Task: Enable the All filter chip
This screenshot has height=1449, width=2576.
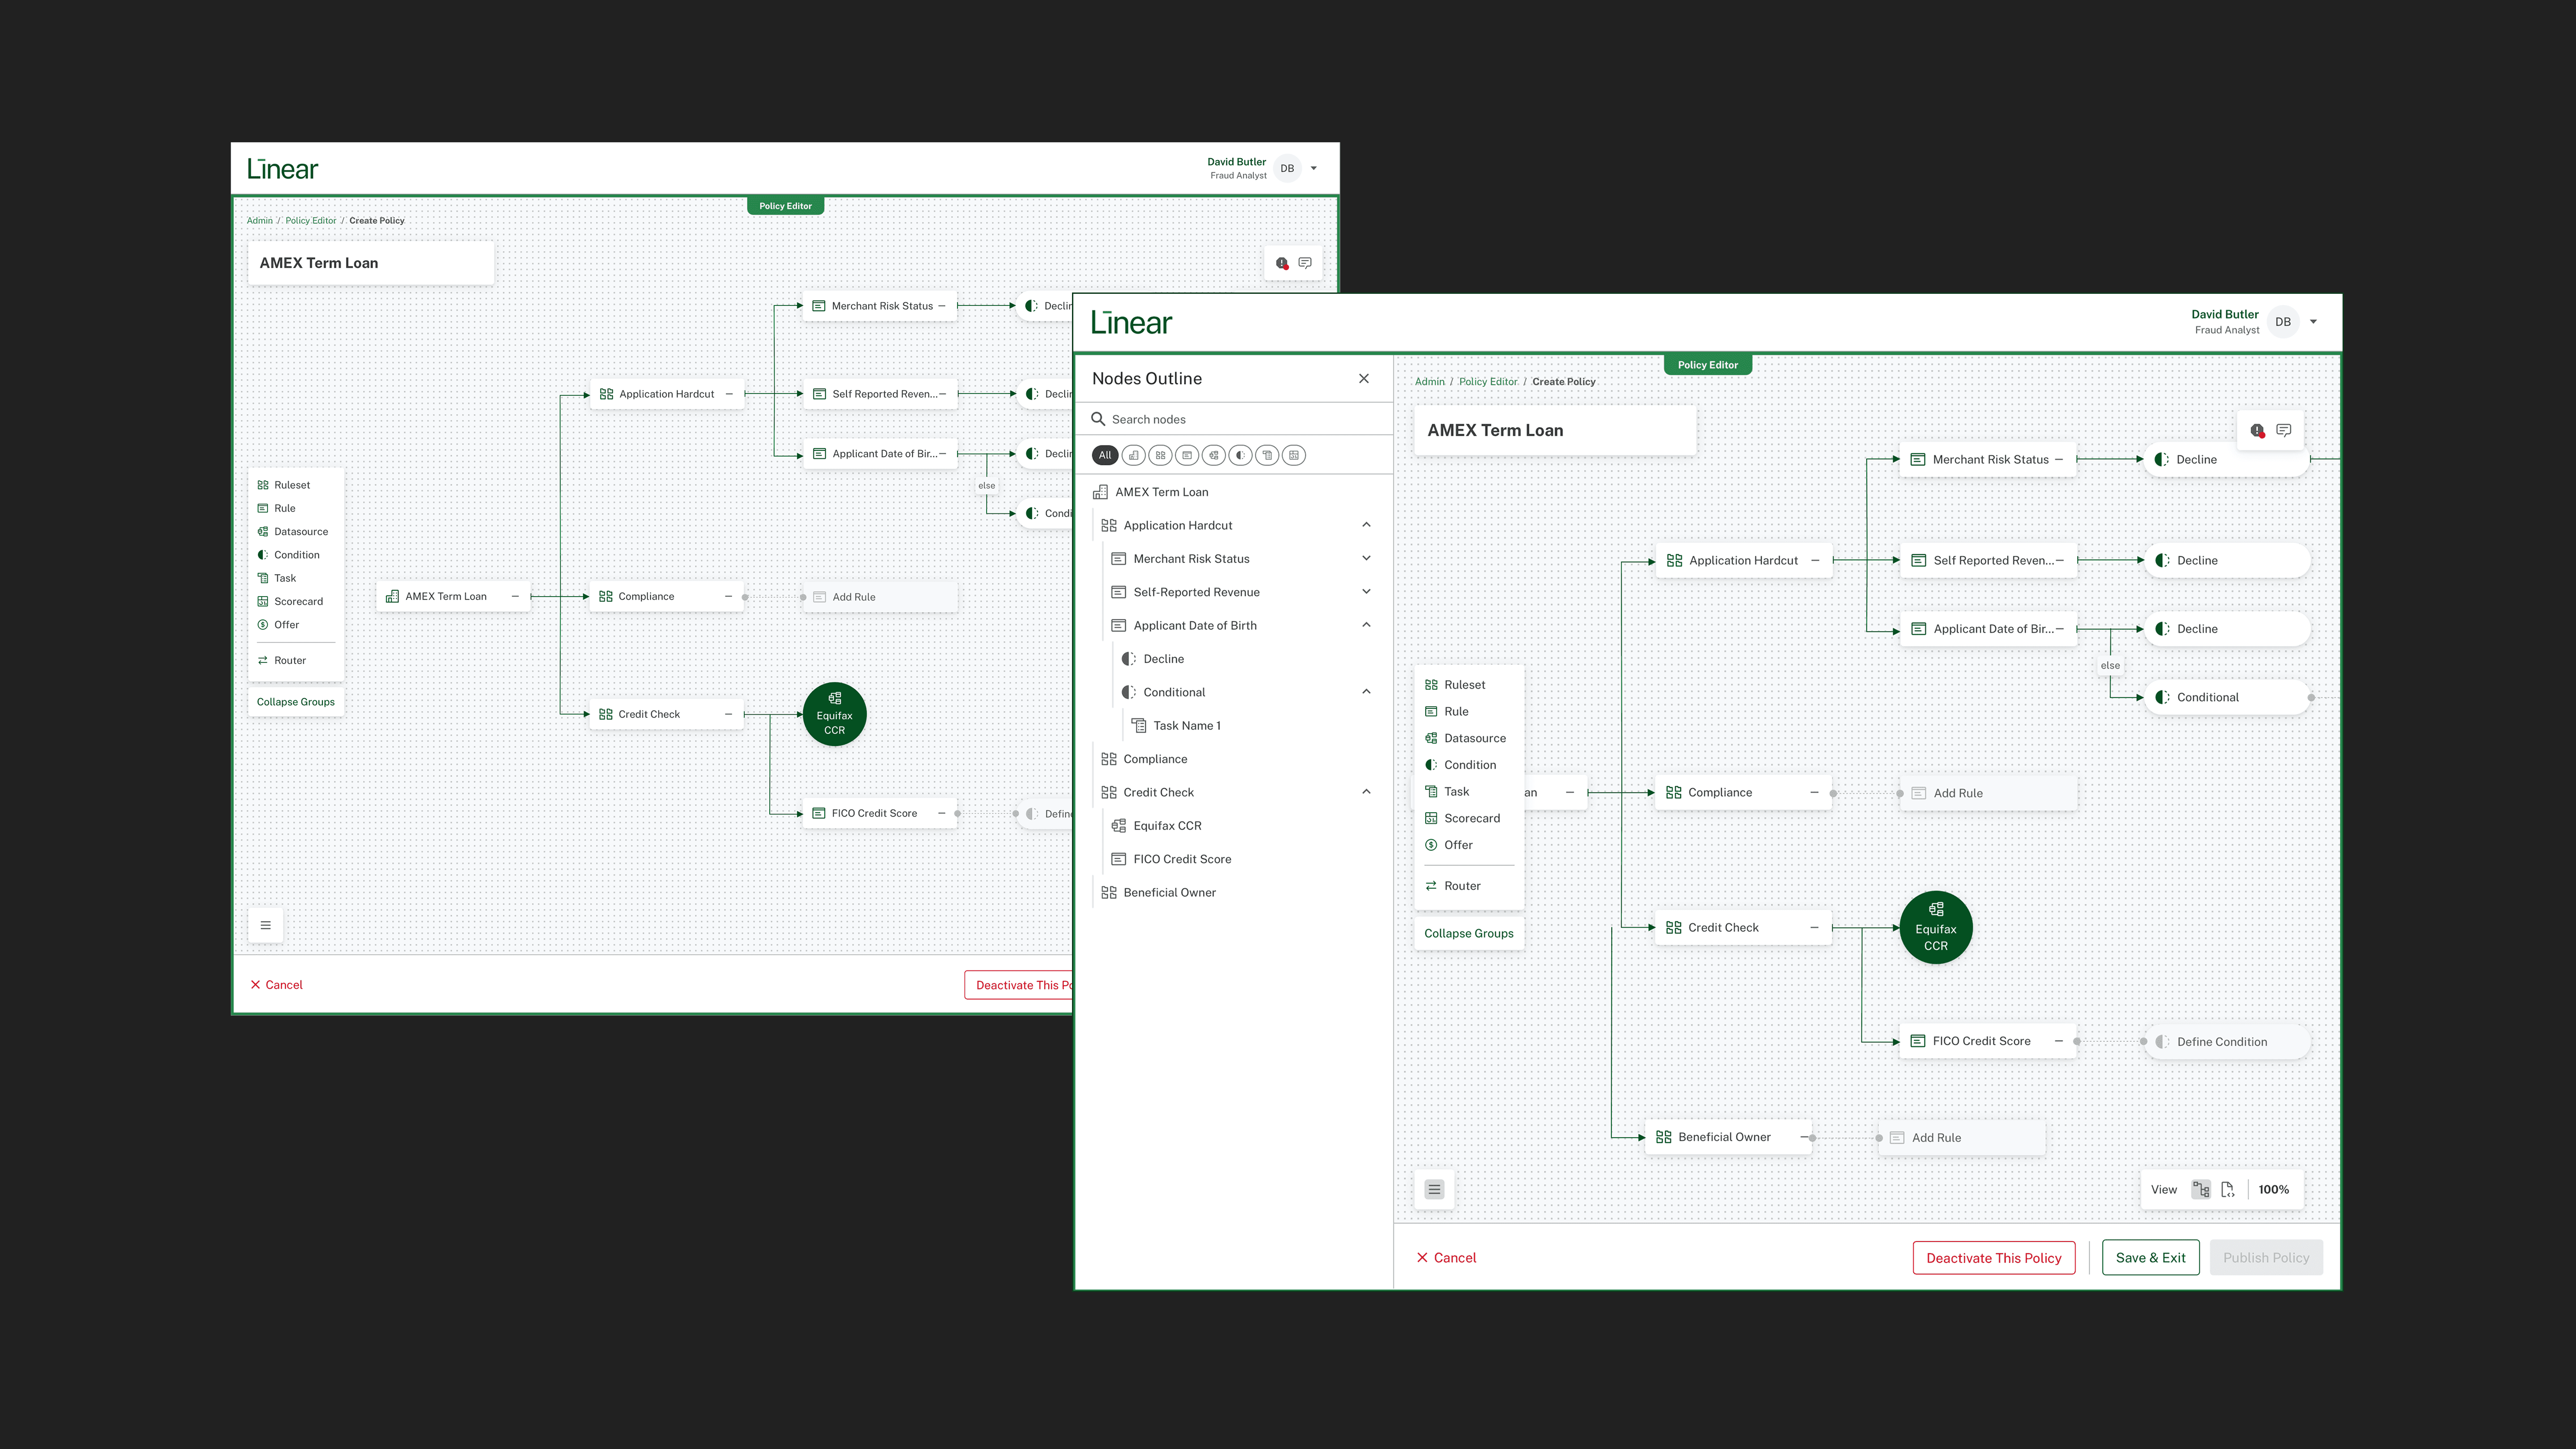Action: (x=1104, y=455)
